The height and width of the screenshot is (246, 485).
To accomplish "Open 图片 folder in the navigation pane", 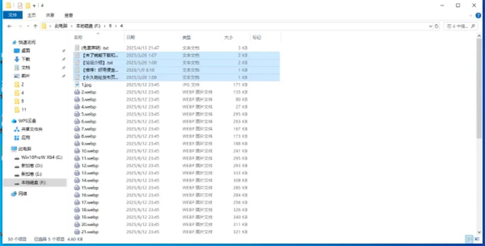I will 26,76.
